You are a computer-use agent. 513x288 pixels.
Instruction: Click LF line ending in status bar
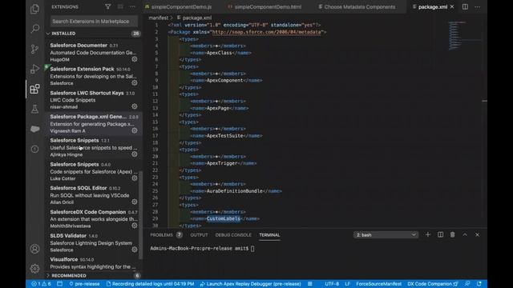[347, 284]
